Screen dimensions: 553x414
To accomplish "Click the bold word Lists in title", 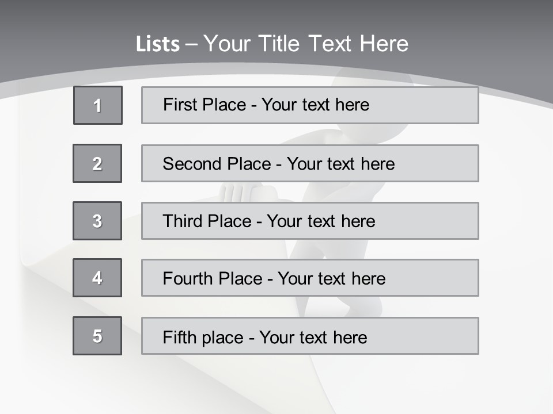I will click(157, 44).
